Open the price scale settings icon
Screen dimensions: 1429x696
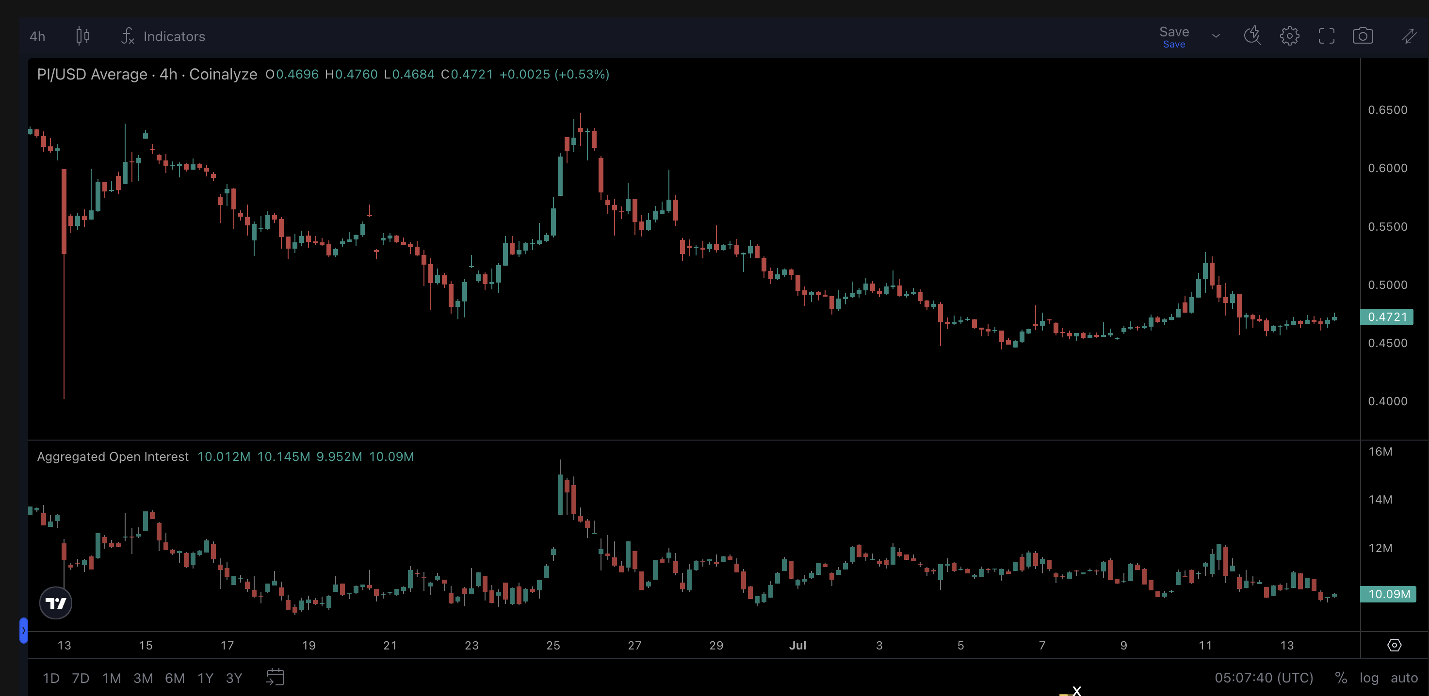click(1394, 645)
